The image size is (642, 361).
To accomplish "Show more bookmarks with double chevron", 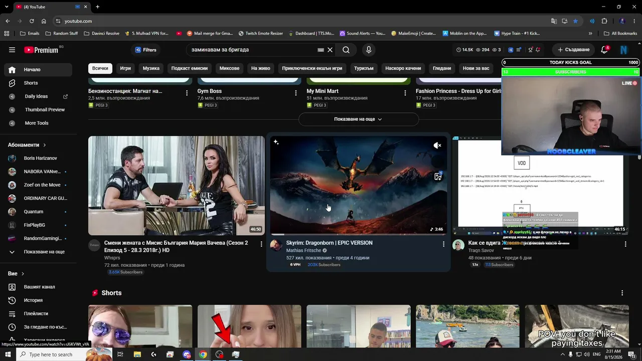I will (x=590, y=34).
